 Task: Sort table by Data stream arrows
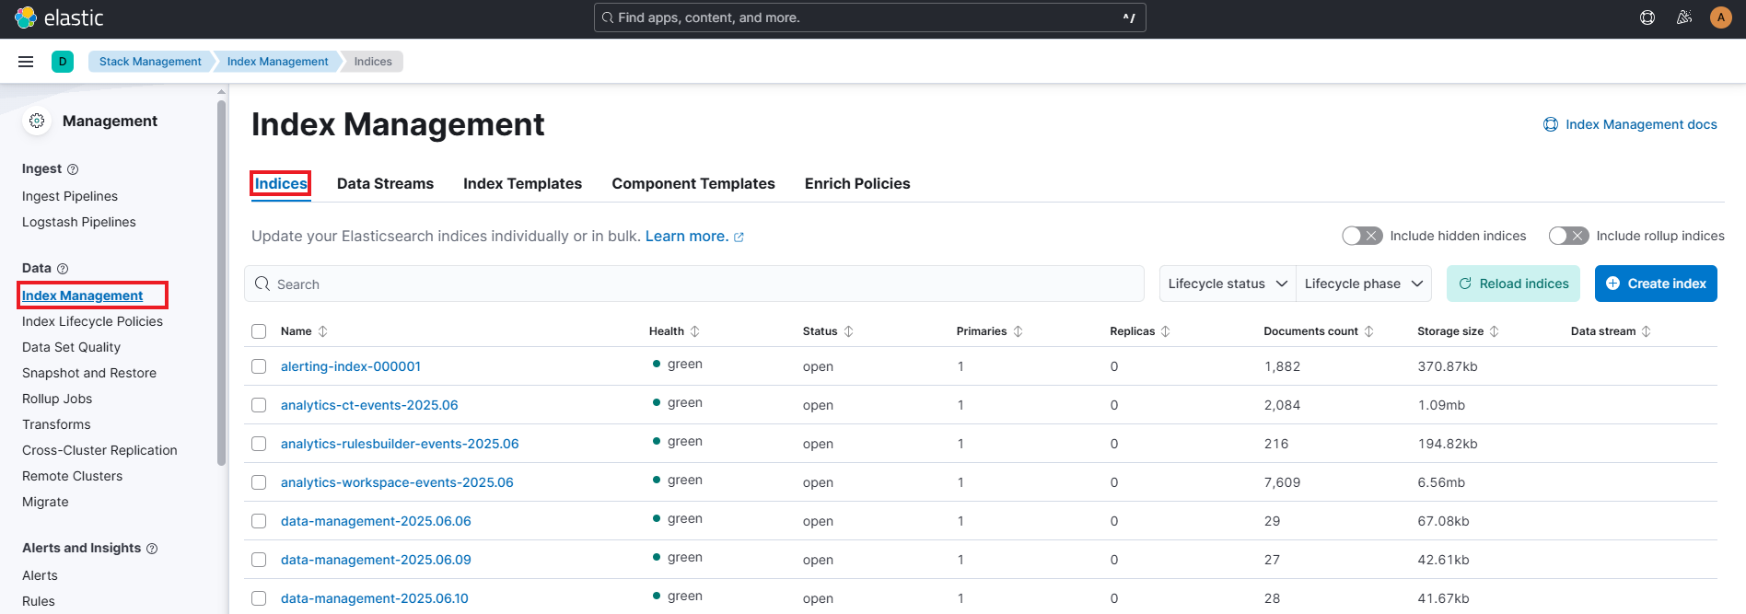pyautogui.click(x=1646, y=331)
